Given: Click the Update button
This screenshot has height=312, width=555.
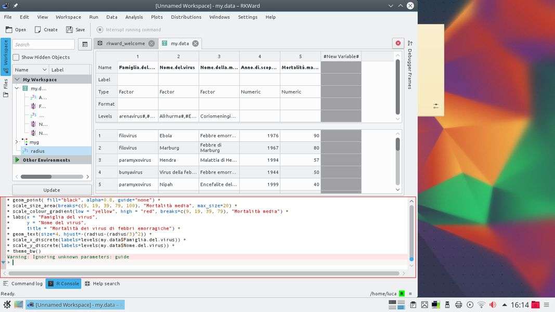Looking at the screenshot, I should (51, 190).
